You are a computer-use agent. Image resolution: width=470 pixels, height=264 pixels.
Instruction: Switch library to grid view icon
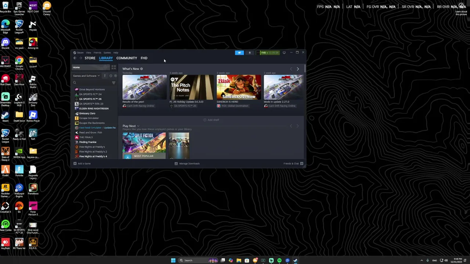click(x=114, y=67)
